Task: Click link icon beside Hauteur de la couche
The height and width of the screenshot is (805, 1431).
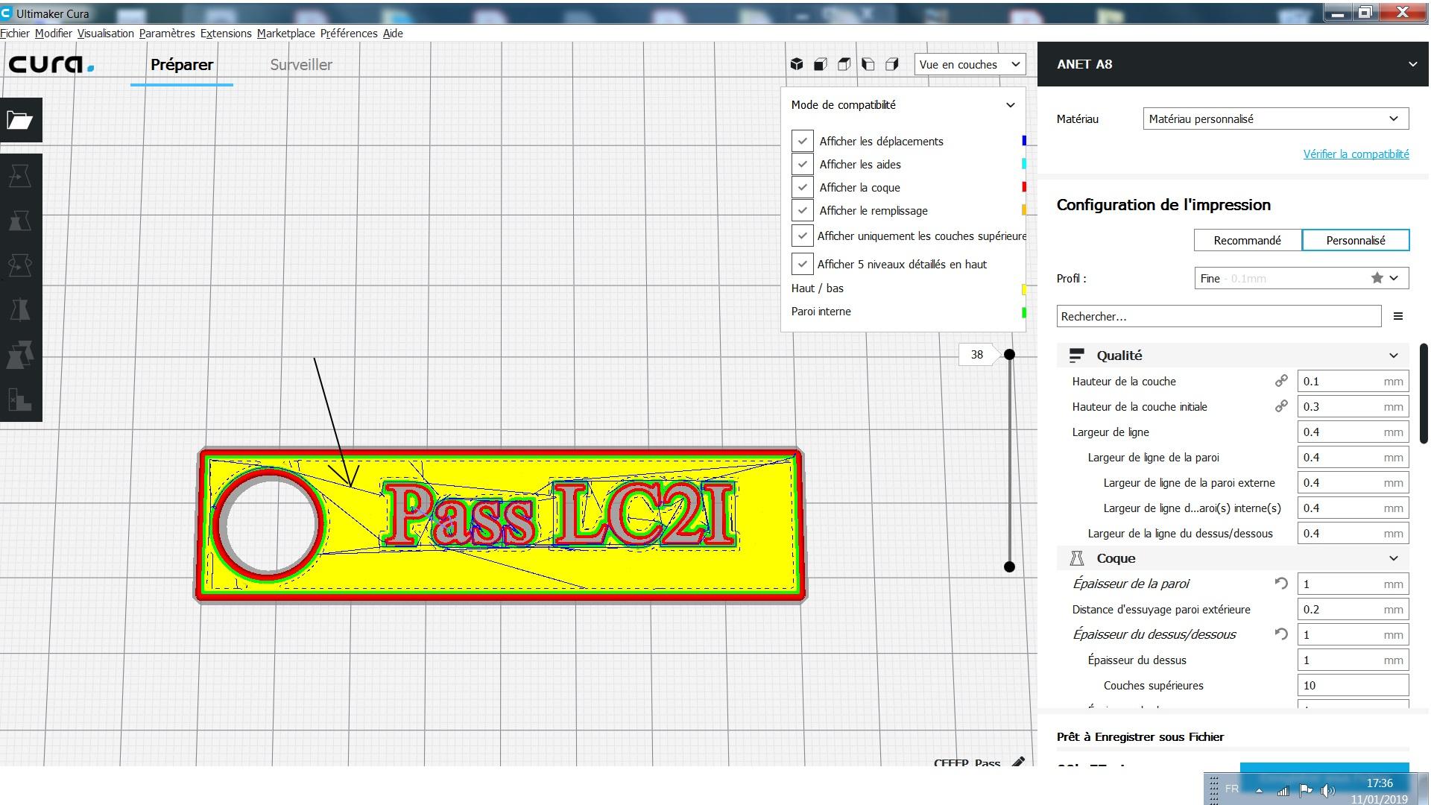Action: point(1281,381)
